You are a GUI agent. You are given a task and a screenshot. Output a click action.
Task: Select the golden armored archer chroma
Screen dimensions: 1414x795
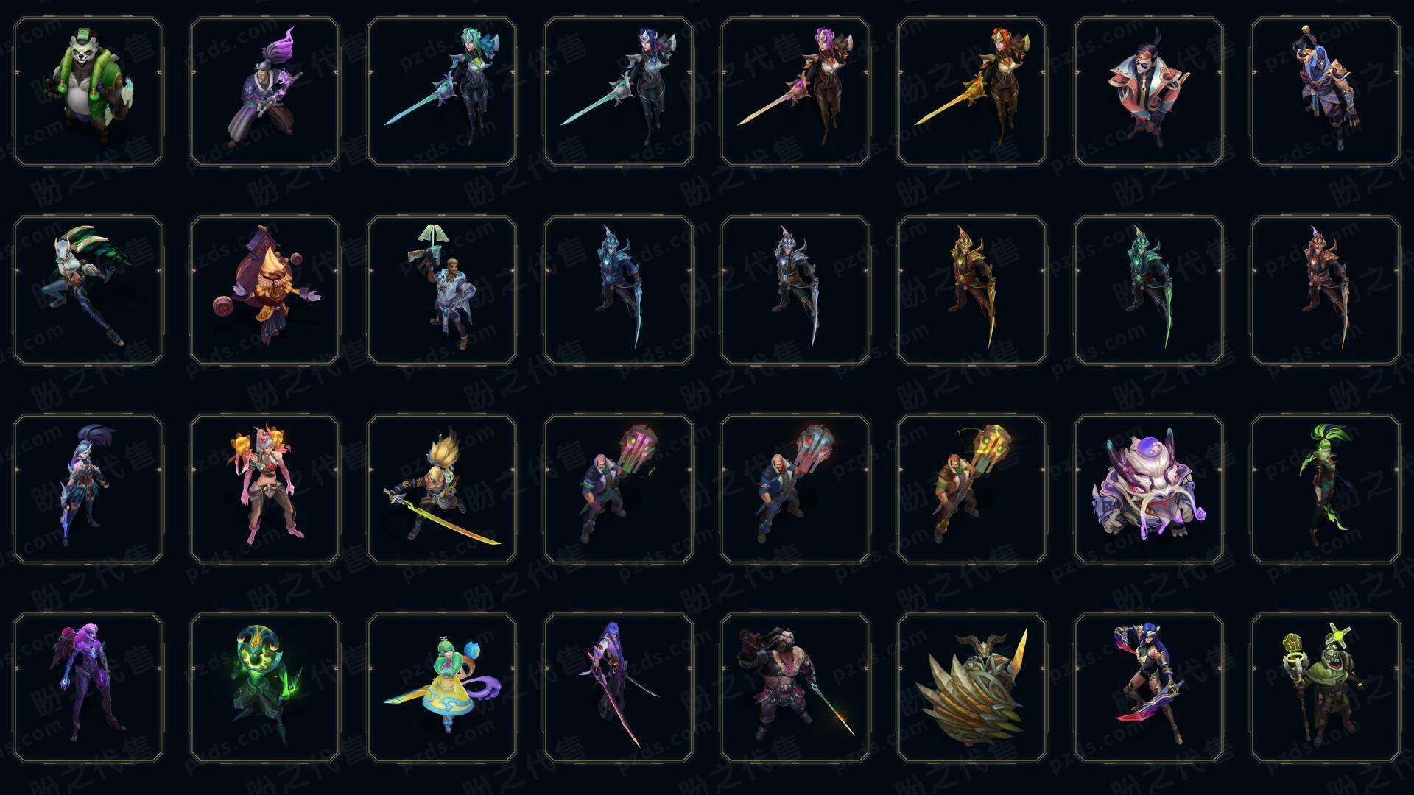(x=972, y=290)
